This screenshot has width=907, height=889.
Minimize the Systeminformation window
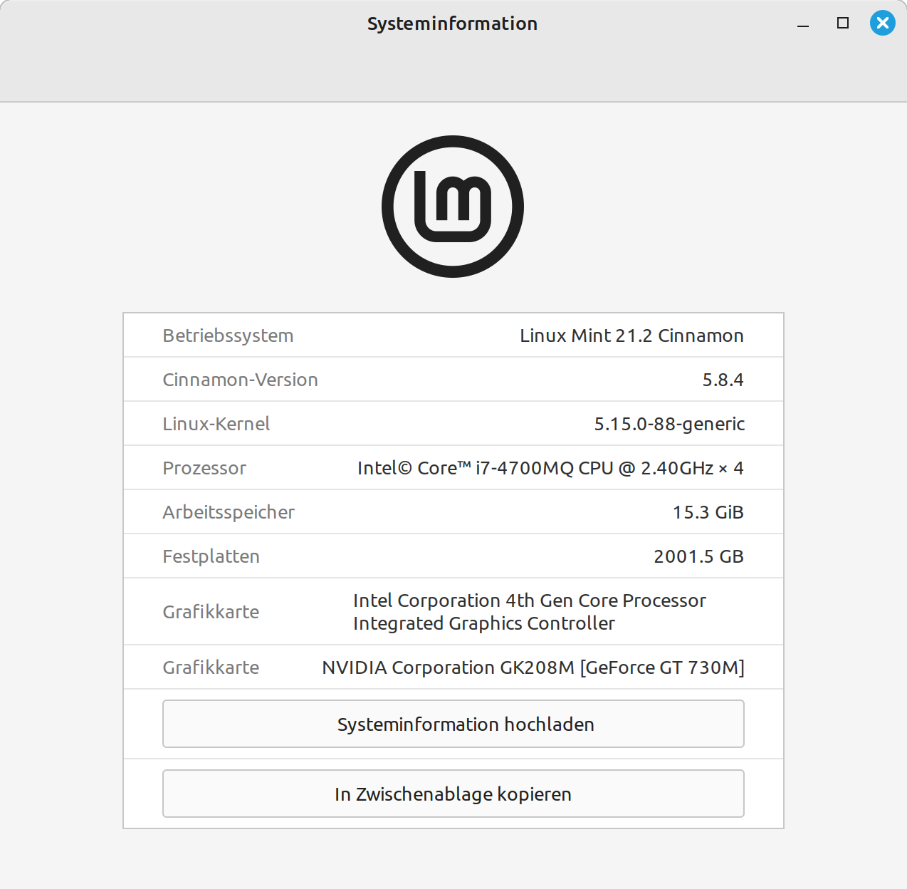click(x=803, y=24)
